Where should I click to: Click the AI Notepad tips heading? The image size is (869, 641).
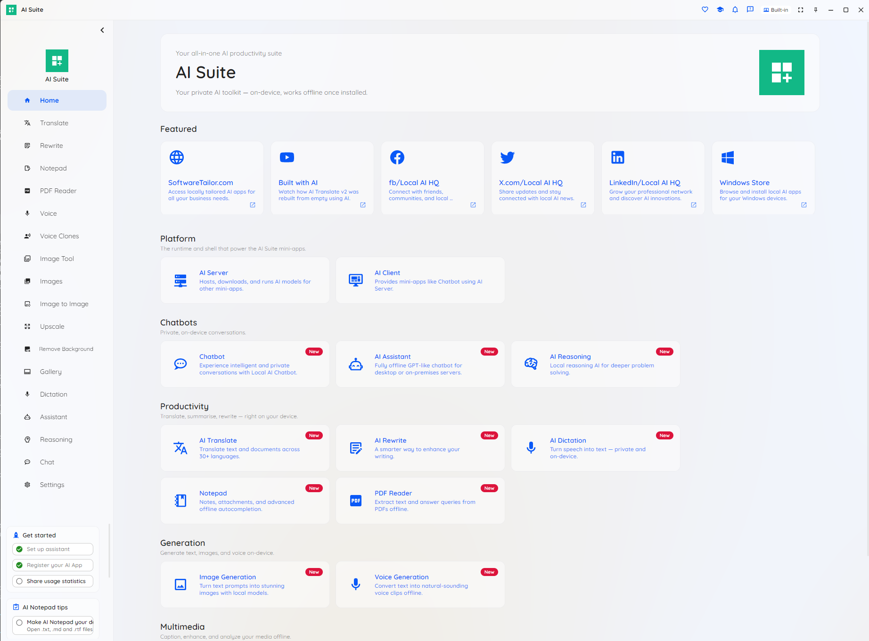click(41, 607)
